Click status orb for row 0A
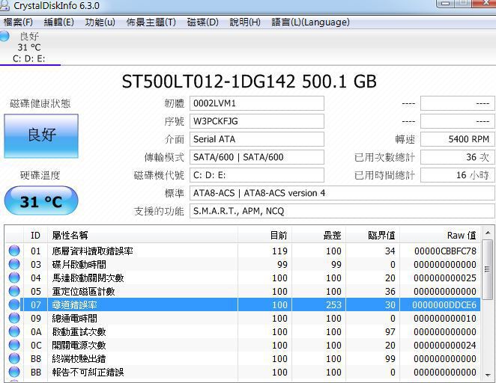This screenshot has height=383, width=496. [x=14, y=331]
